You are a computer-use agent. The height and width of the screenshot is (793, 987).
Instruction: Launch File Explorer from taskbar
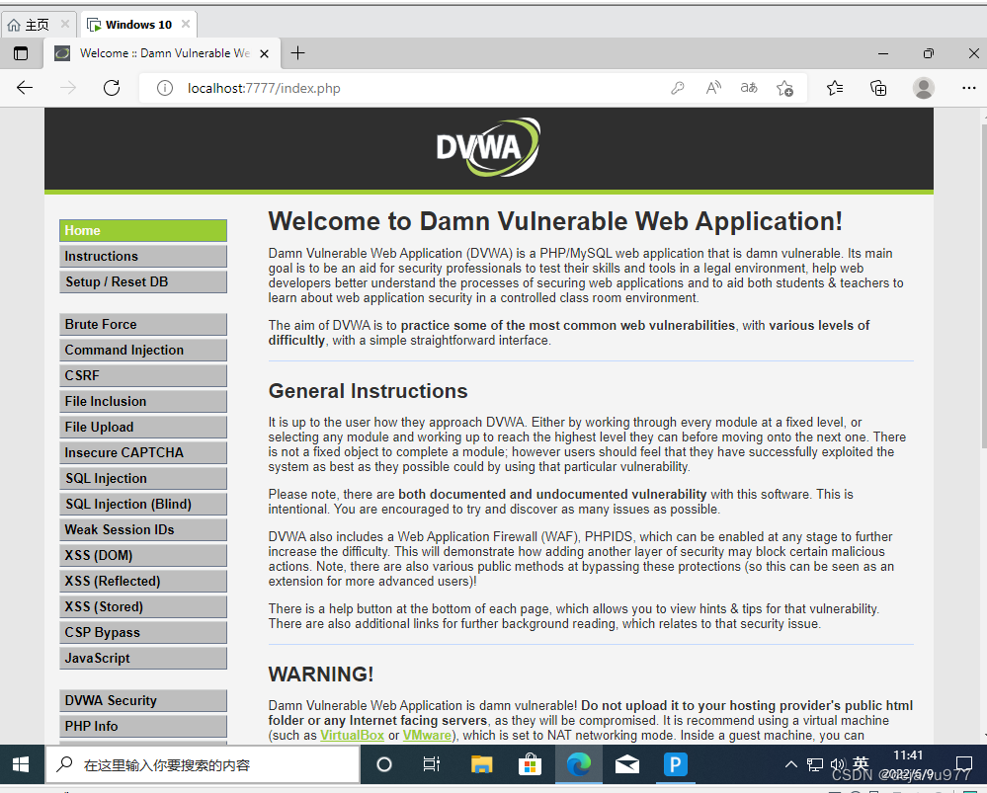click(x=481, y=764)
